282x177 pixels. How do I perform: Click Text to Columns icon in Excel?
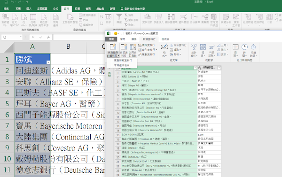(147, 17)
